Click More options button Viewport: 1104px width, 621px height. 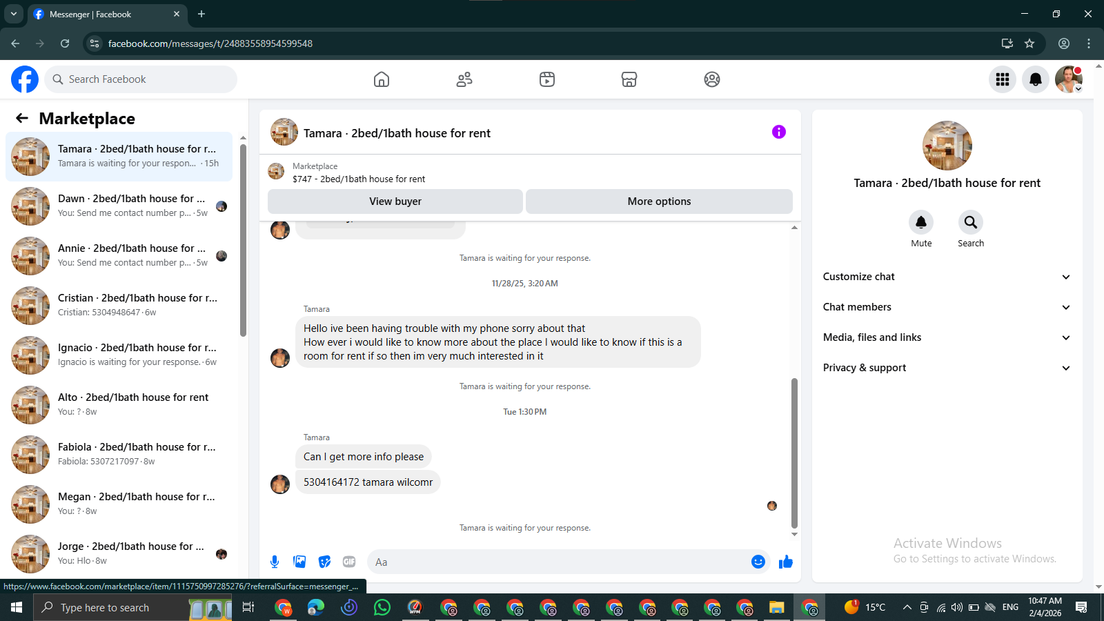(x=659, y=201)
